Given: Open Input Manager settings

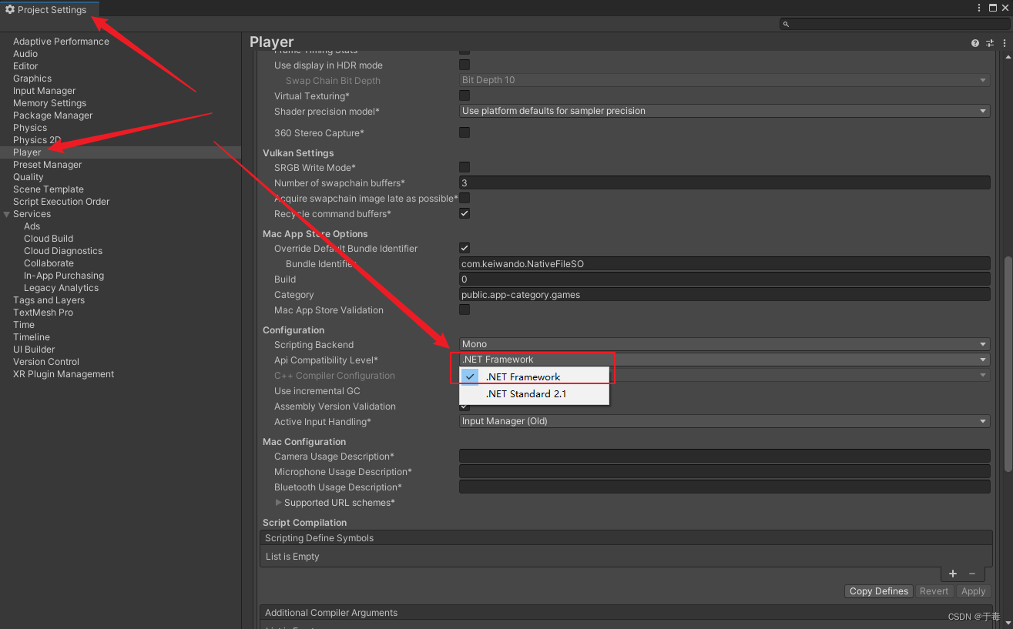Looking at the screenshot, I should click(45, 91).
